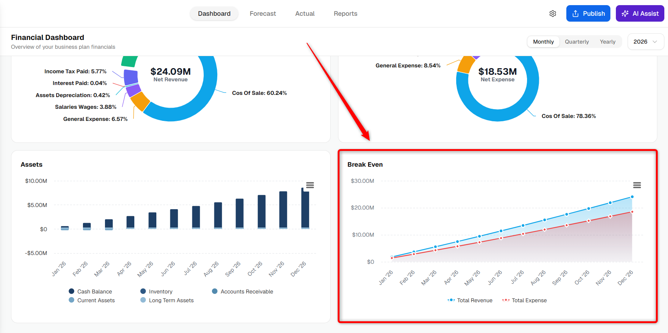Hide the Total Revenue series
Viewport: 668px width, 333px height.
[470, 300]
